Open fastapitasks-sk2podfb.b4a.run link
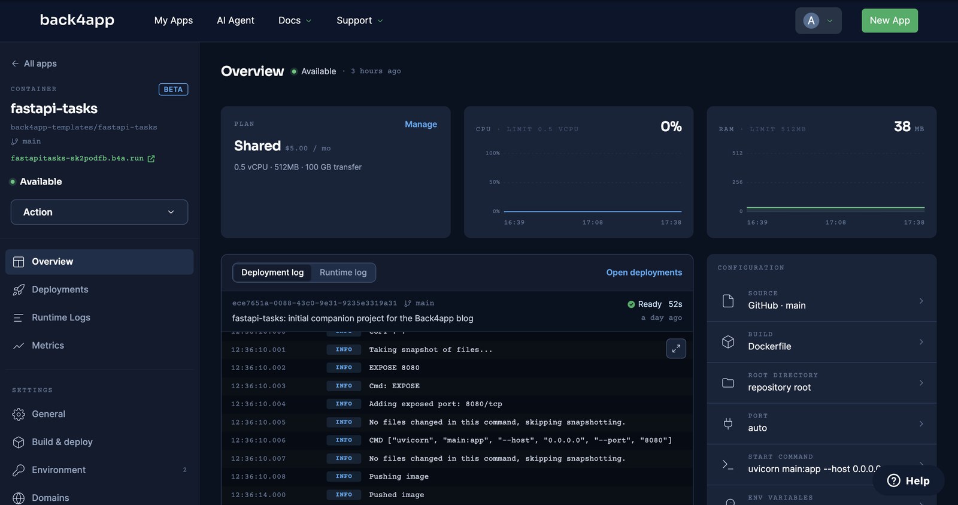Screen dimensions: 958x505 tap(77, 158)
